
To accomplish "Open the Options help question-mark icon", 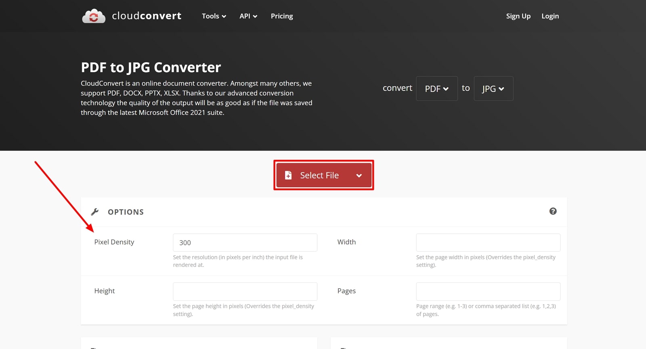I will point(553,211).
